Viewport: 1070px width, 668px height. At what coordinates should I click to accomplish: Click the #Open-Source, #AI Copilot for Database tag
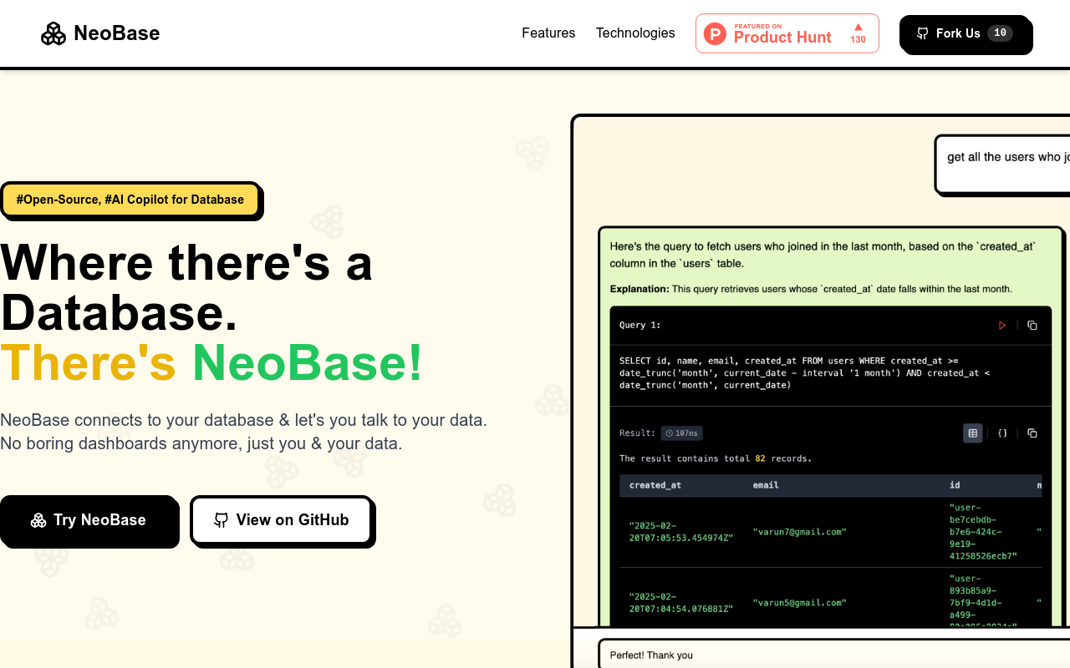click(130, 200)
